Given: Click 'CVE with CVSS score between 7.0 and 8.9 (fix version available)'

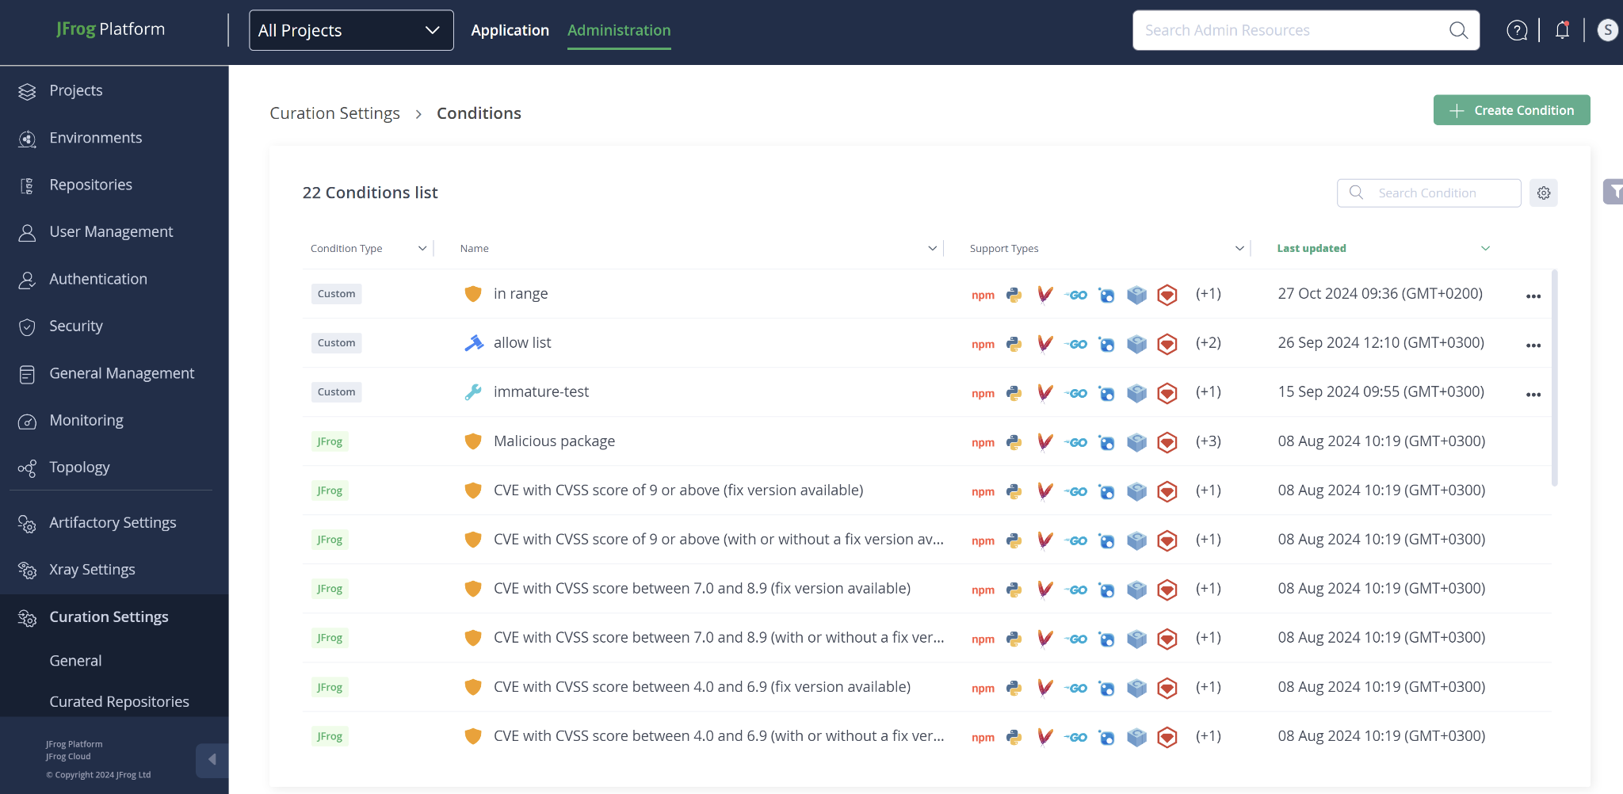Looking at the screenshot, I should (702, 589).
